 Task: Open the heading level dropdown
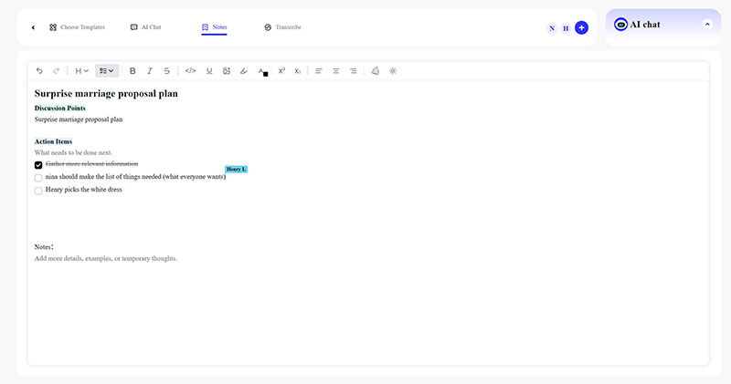81,70
